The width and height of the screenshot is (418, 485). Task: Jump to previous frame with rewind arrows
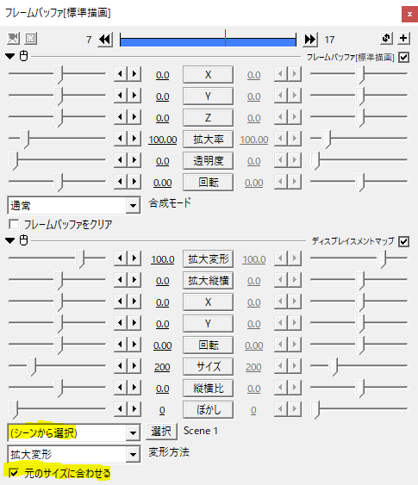click(x=105, y=40)
